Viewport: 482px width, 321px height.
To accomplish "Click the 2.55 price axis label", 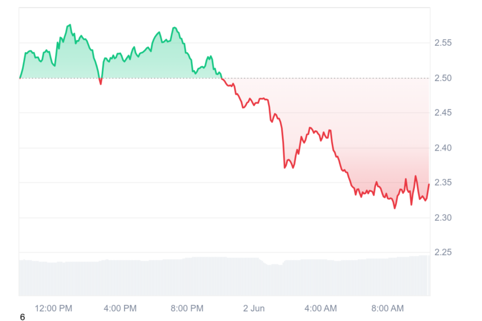I will click(443, 42).
